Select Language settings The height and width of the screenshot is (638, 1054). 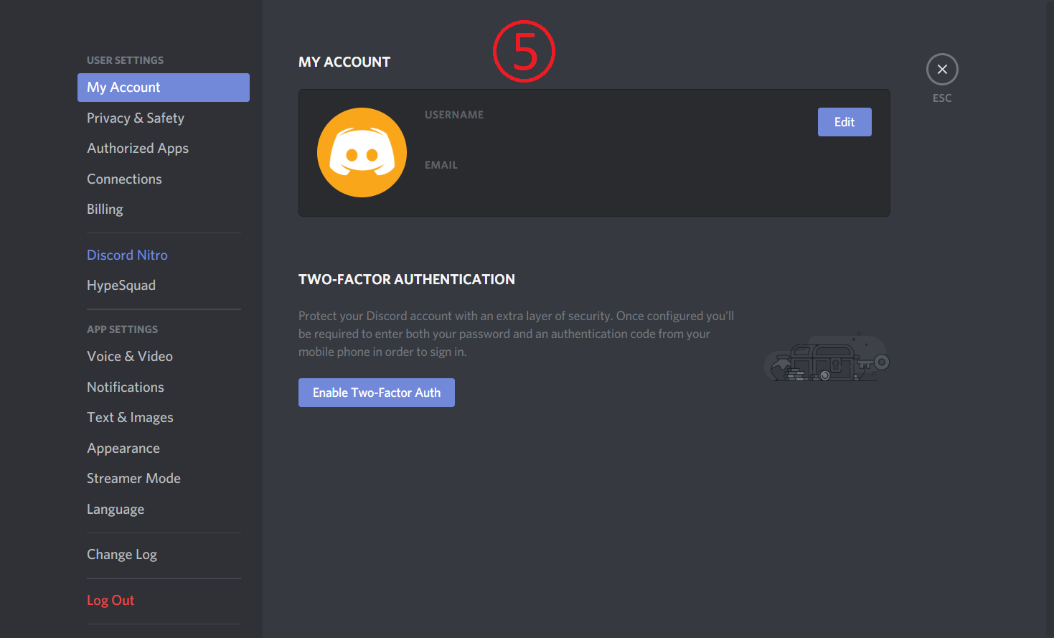pos(116,510)
